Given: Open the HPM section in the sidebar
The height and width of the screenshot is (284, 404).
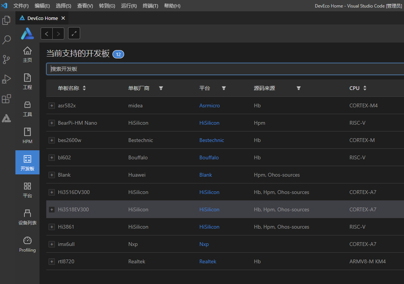Looking at the screenshot, I should click(x=27, y=136).
